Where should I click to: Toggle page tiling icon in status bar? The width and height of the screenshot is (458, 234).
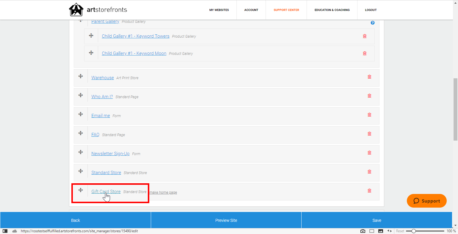[x=372, y=231]
